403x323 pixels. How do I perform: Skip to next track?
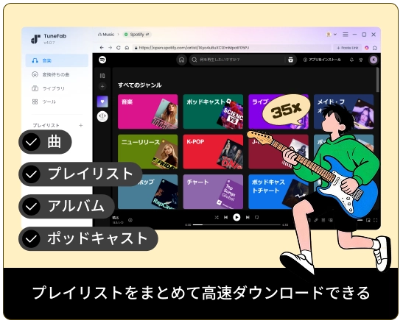click(x=248, y=217)
